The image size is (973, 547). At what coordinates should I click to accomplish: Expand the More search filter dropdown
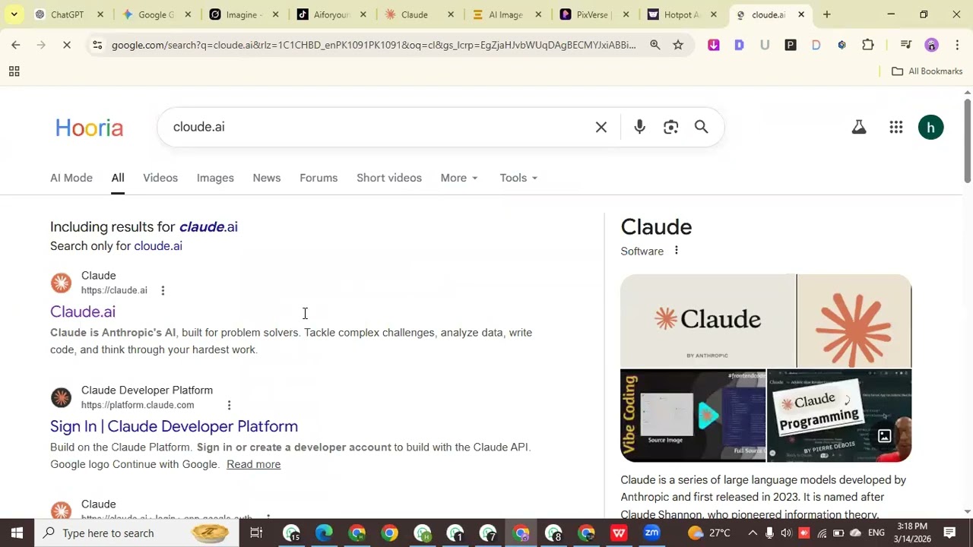click(459, 178)
